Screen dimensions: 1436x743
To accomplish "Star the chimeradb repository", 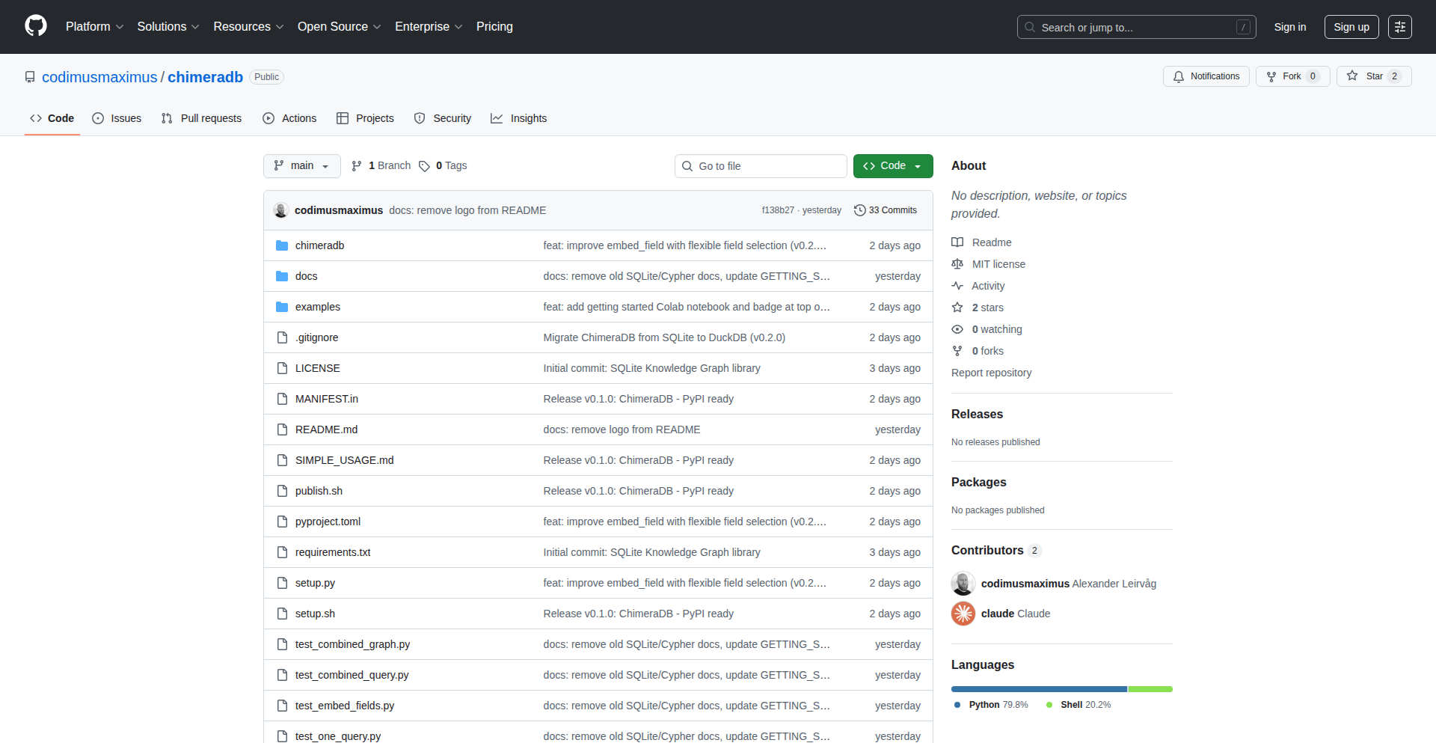I will pyautogui.click(x=1373, y=76).
